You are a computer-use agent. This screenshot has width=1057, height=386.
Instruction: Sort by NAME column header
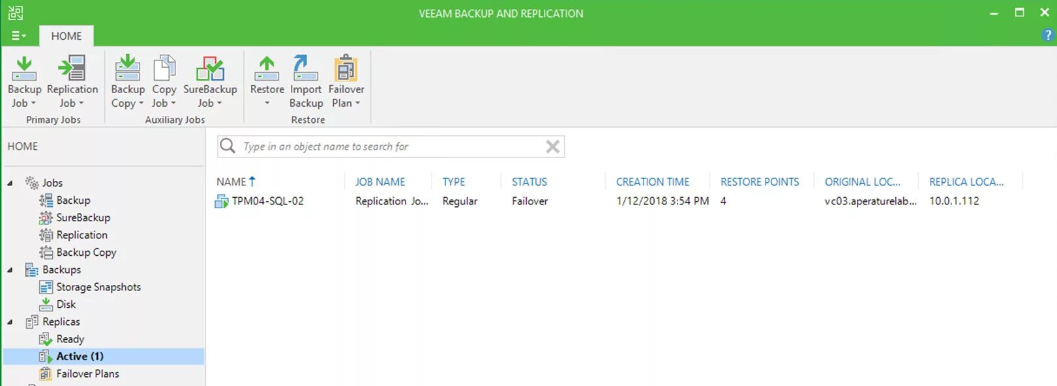pos(231,182)
